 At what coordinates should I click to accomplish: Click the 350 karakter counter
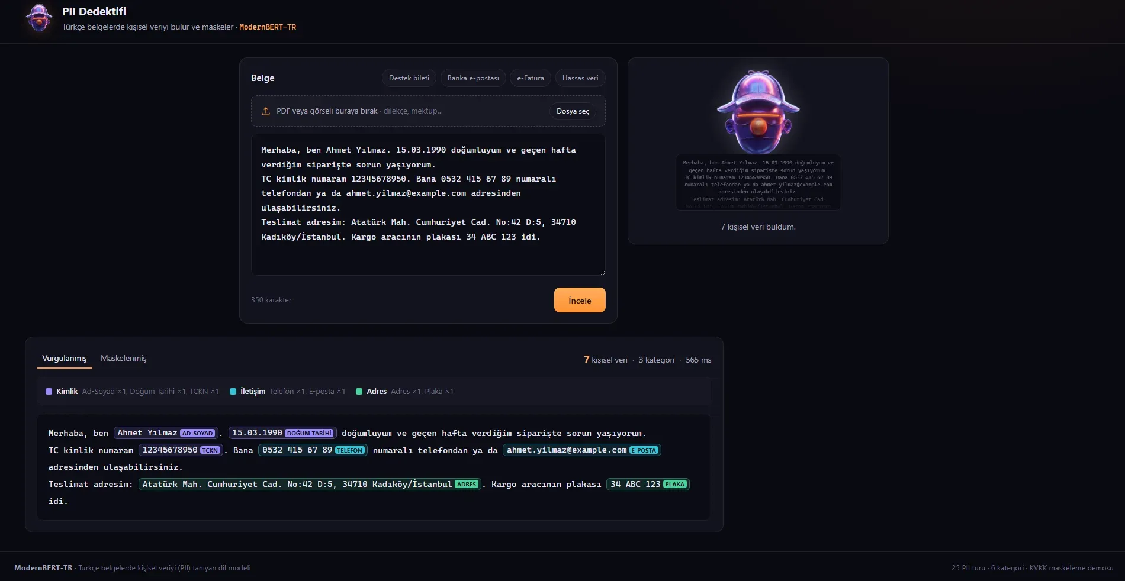[271, 300]
